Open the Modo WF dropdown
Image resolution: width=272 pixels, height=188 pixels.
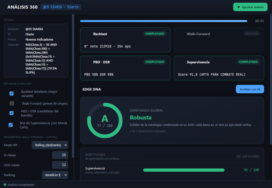50,145
